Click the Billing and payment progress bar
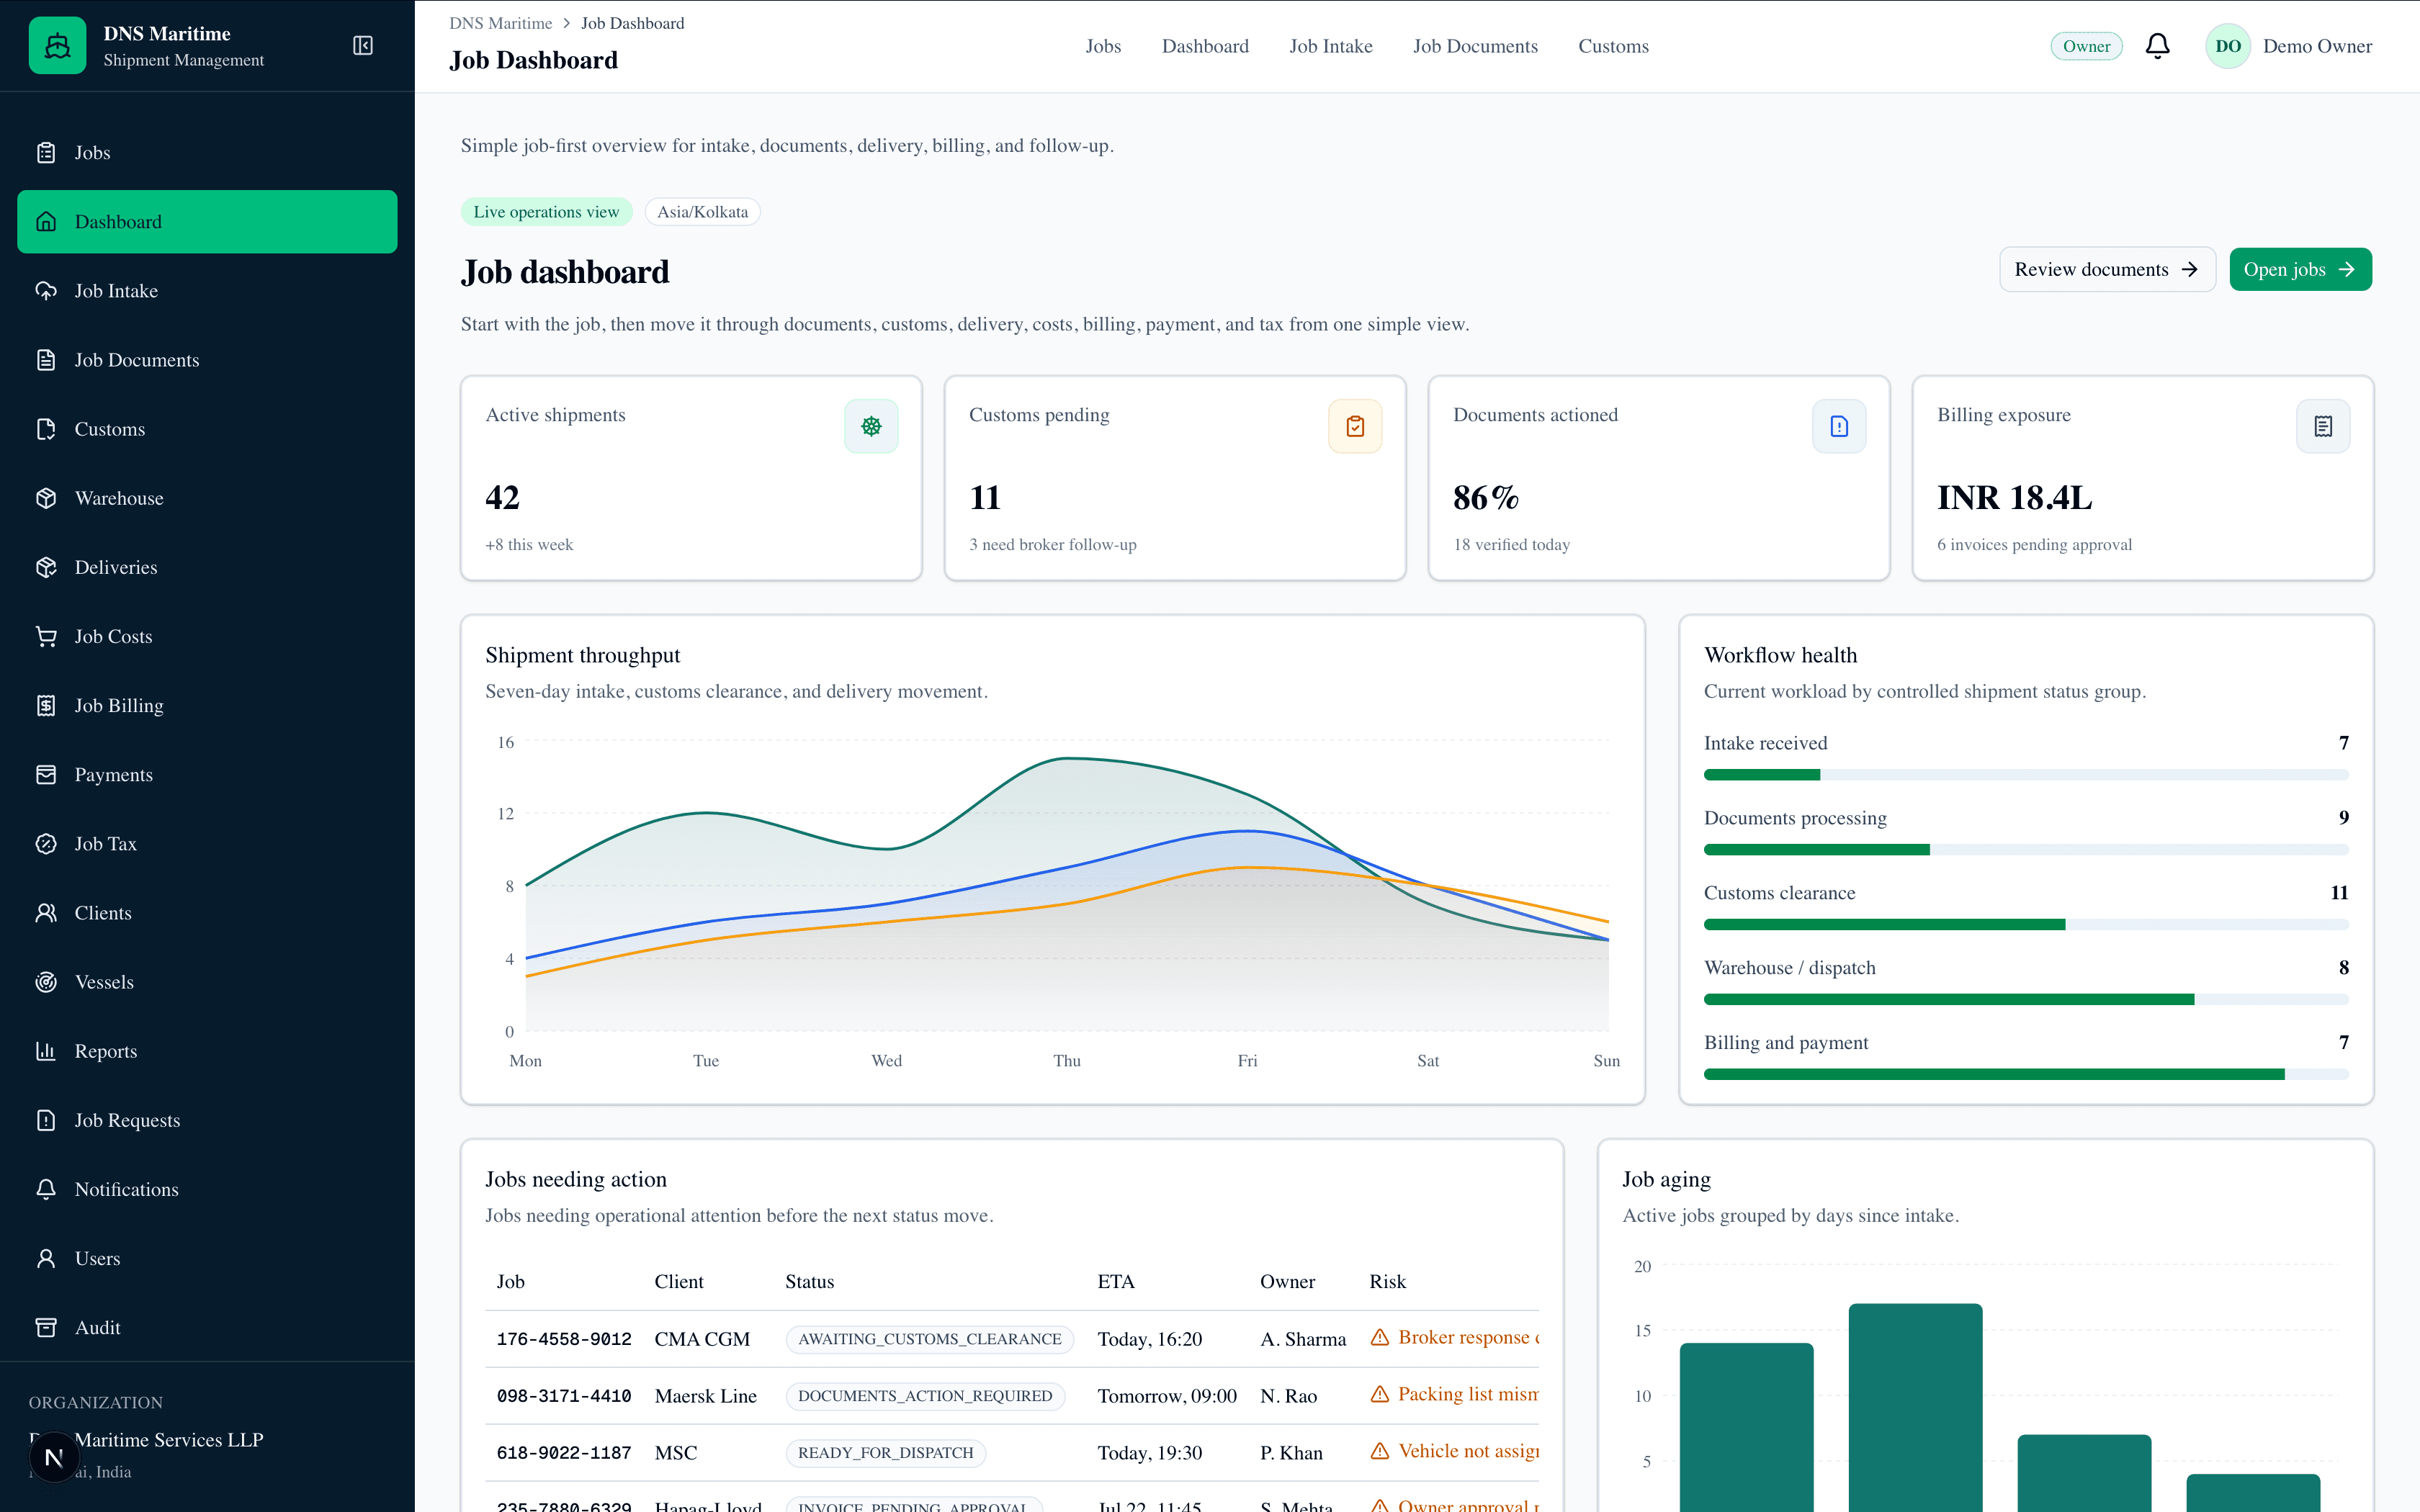The width and height of the screenshot is (2420, 1512). [2026, 1075]
